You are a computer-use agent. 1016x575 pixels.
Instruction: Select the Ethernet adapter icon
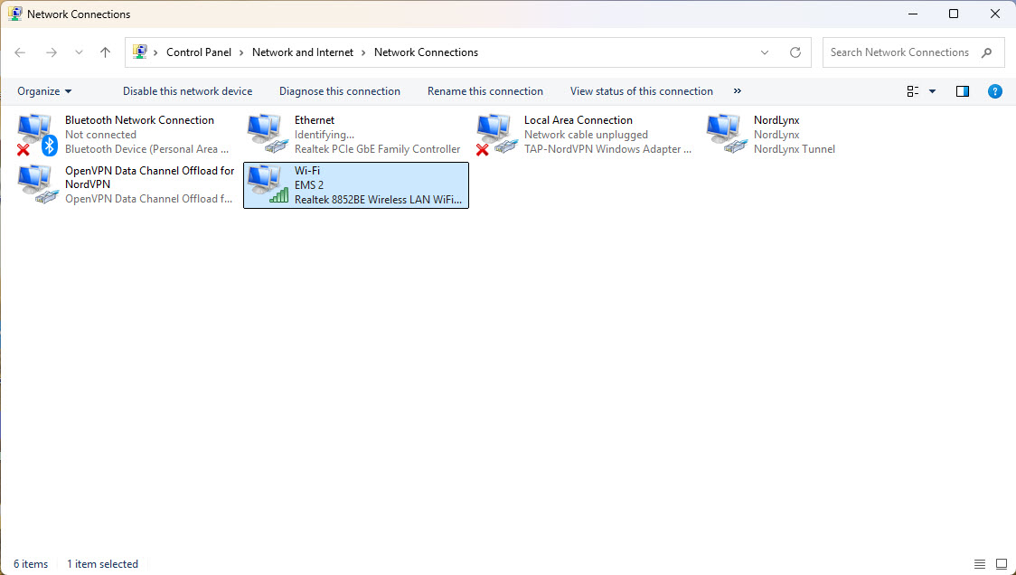266,134
